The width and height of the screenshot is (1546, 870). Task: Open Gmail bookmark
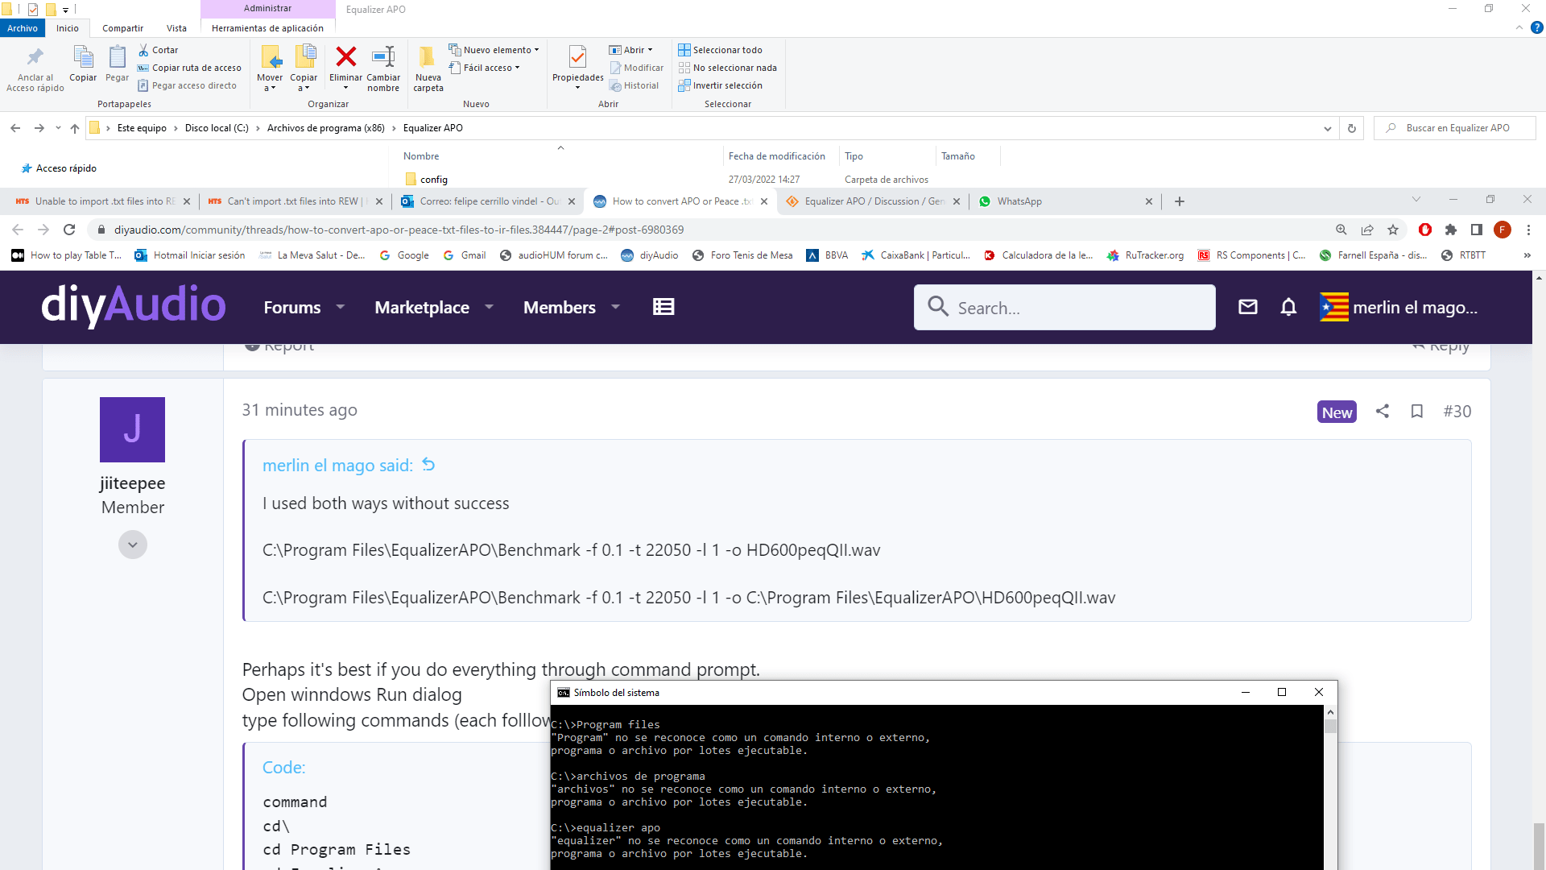pos(465,255)
